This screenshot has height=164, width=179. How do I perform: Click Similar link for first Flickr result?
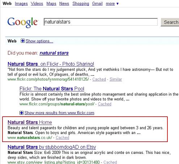116,79
